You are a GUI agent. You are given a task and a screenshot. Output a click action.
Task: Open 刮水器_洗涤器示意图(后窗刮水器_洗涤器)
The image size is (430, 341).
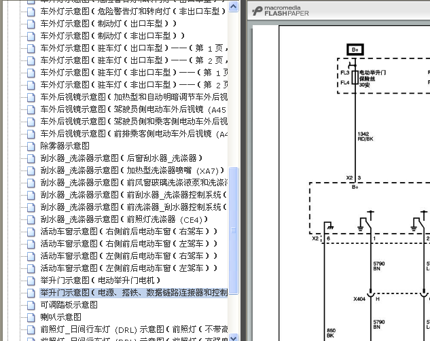(x=122, y=158)
